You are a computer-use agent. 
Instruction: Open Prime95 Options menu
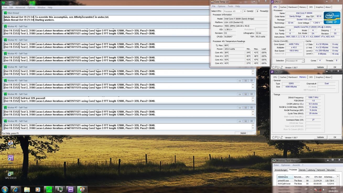[31, 7]
